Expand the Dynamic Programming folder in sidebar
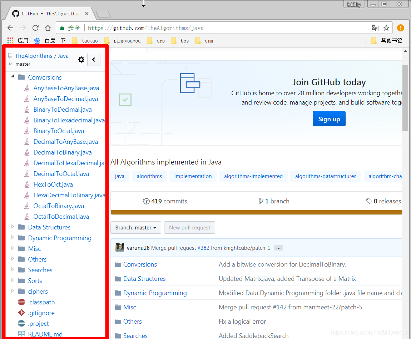Image resolution: width=411 pixels, height=339 pixels. click(x=12, y=237)
